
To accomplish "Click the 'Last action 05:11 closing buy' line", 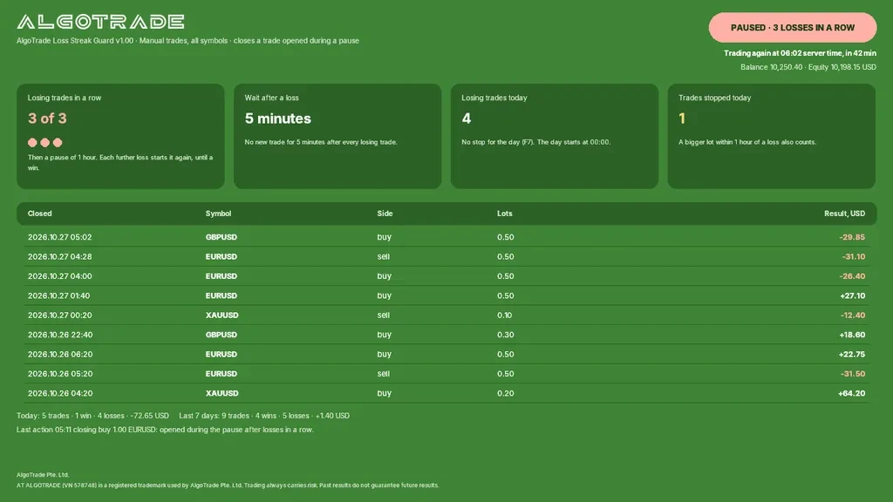I will [x=165, y=430].
